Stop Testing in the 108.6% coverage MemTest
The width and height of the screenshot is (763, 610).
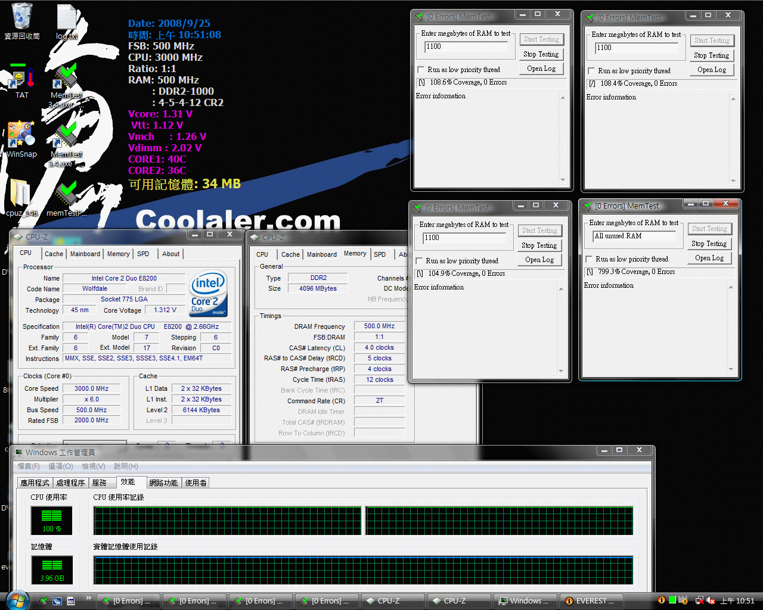[x=541, y=54]
